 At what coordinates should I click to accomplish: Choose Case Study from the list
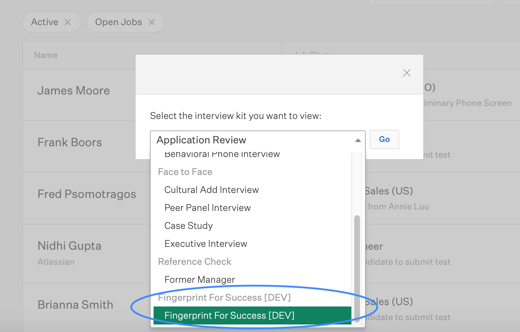(x=188, y=226)
